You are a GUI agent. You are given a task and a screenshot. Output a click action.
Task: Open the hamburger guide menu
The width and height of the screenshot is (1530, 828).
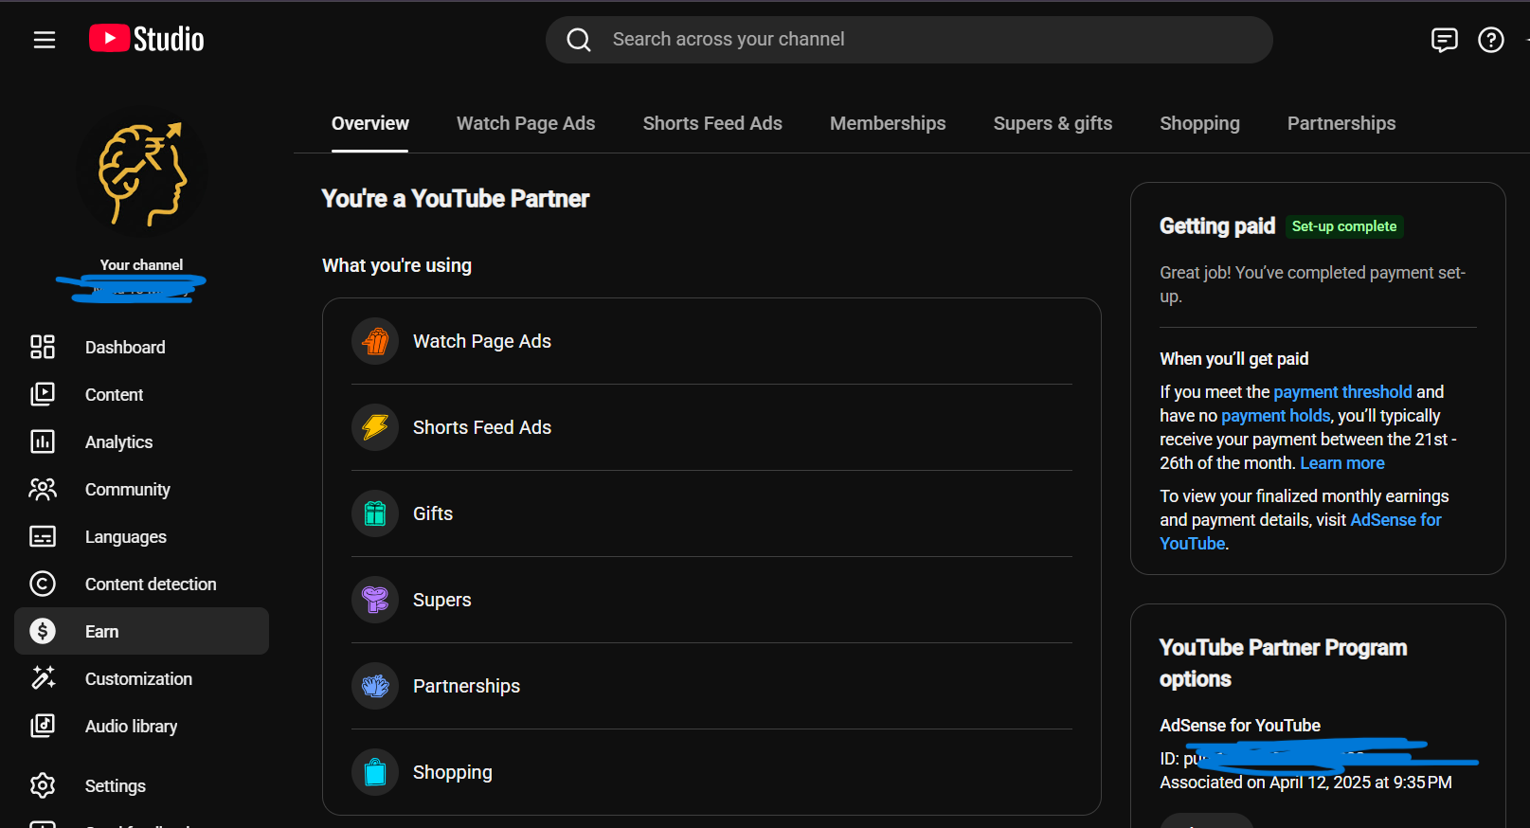[45, 40]
